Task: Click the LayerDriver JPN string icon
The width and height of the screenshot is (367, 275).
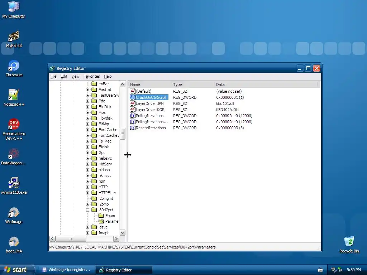Action: click(133, 103)
